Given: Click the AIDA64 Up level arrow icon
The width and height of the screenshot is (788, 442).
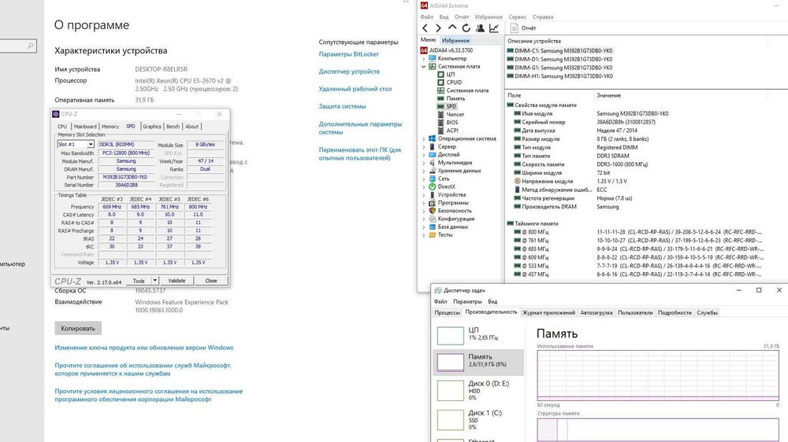Looking at the screenshot, I should coord(452,28).
